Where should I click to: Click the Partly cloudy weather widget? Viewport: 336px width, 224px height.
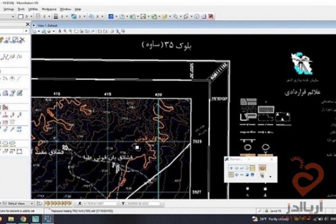coord(270,219)
